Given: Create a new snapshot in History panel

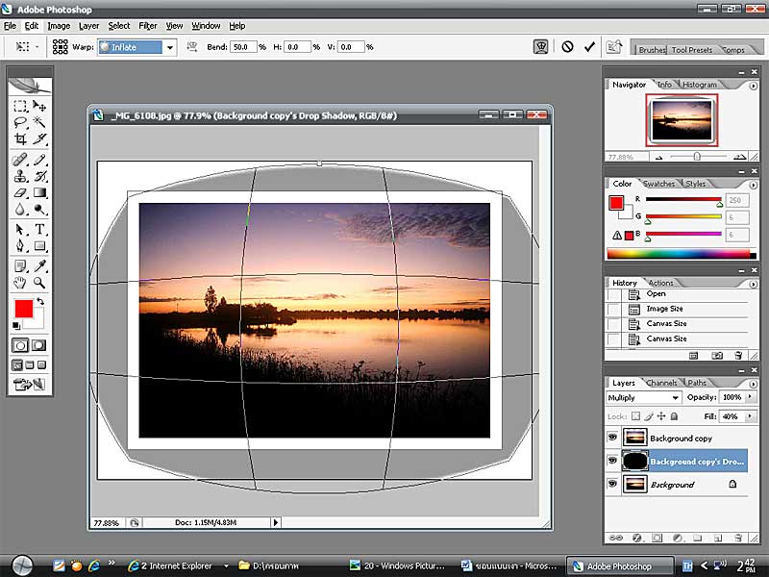Looking at the screenshot, I should tap(717, 355).
